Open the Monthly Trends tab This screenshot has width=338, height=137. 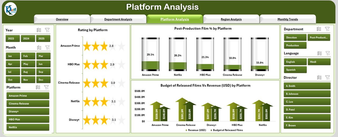[x=288, y=19]
